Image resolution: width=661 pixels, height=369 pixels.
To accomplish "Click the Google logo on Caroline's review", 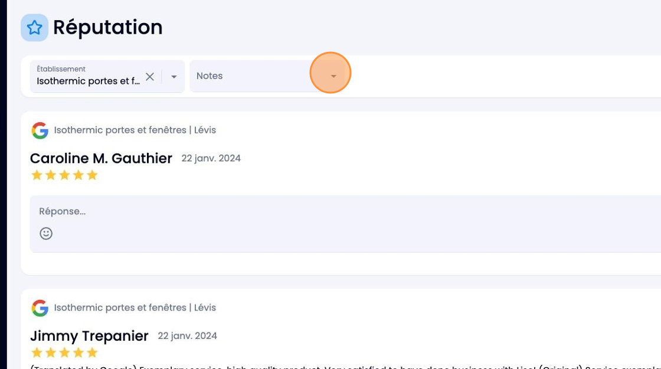I will click(40, 130).
